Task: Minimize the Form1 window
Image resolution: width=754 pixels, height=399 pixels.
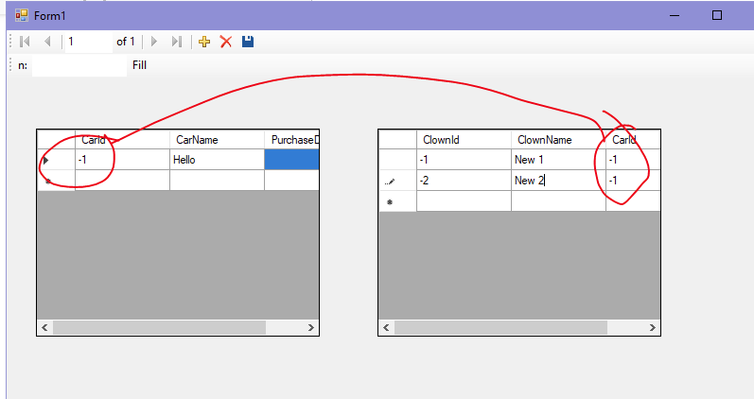Action: [x=675, y=16]
